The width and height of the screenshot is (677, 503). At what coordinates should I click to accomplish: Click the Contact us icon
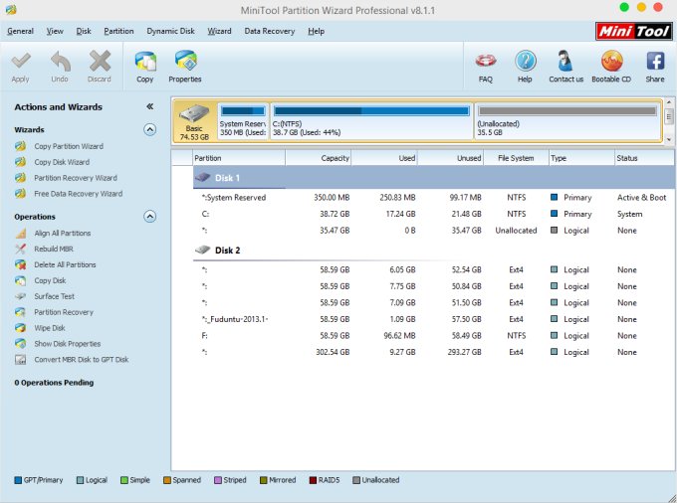click(x=564, y=61)
